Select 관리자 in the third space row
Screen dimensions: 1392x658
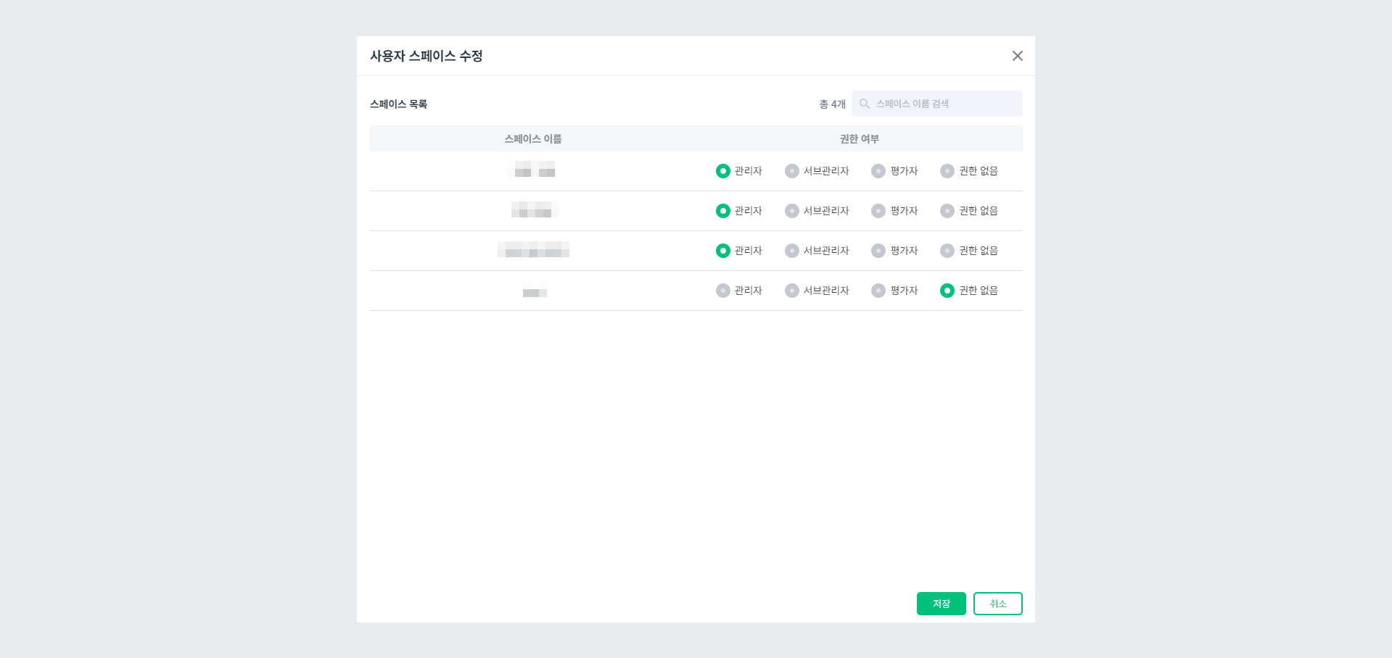click(722, 251)
